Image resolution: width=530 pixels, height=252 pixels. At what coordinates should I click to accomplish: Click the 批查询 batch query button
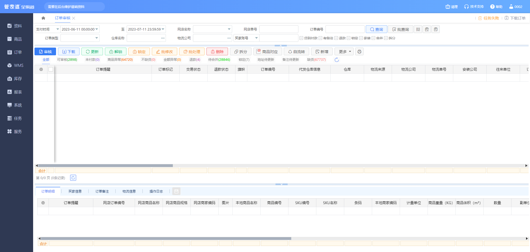tap(401, 29)
